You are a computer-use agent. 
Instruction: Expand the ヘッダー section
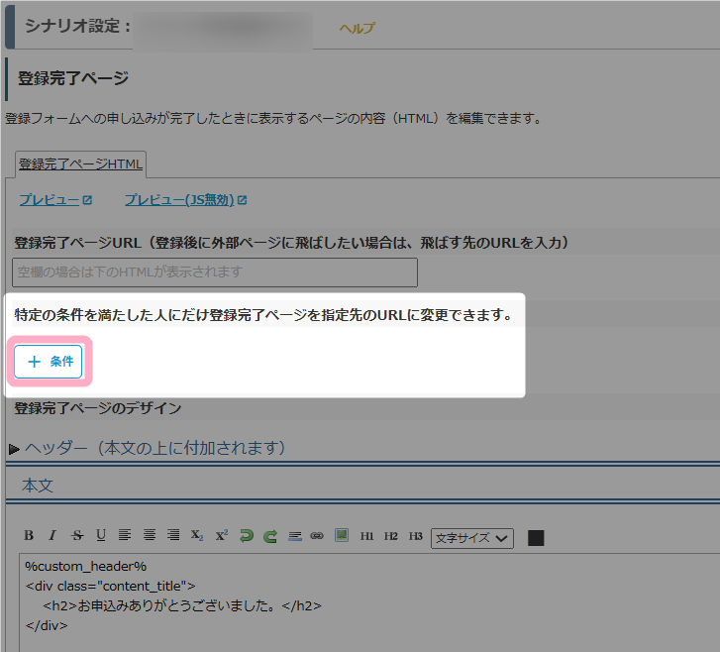click(x=149, y=448)
